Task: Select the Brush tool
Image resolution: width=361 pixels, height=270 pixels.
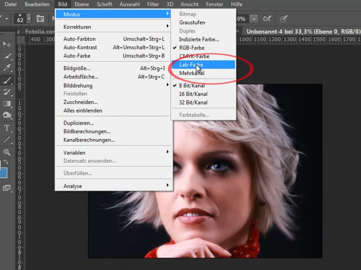Action: tap(7, 81)
